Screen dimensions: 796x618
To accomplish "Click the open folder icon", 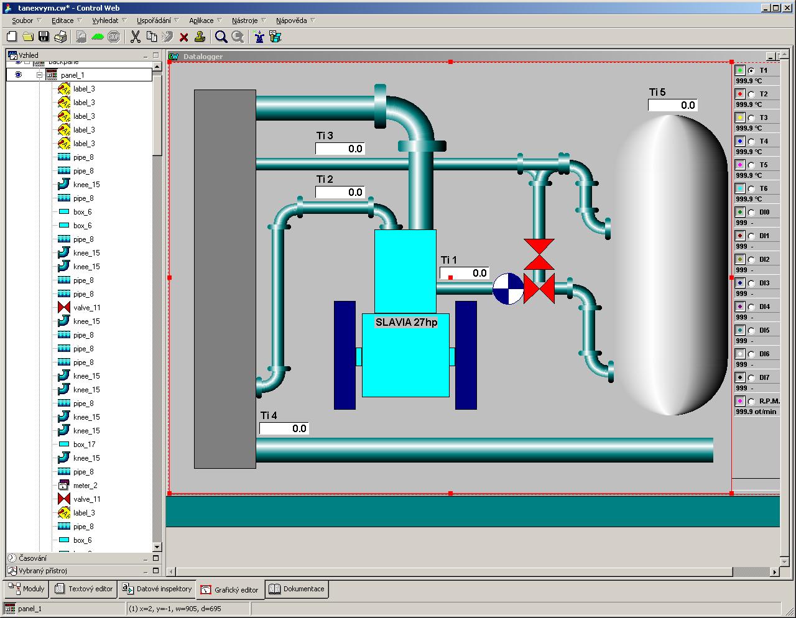I will click(x=28, y=37).
